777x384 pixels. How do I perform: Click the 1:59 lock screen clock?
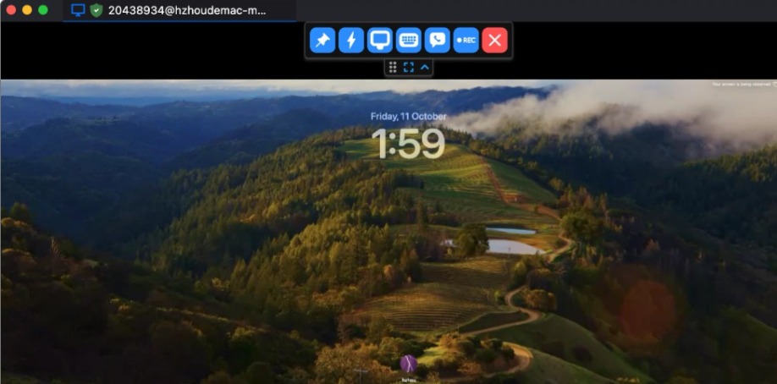(408, 144)
